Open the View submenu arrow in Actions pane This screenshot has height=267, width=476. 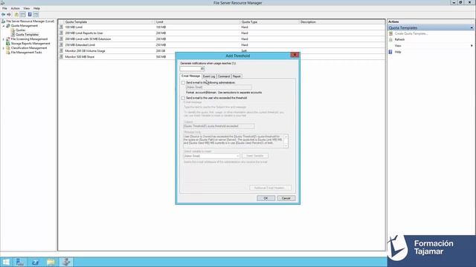pos(472,46)
